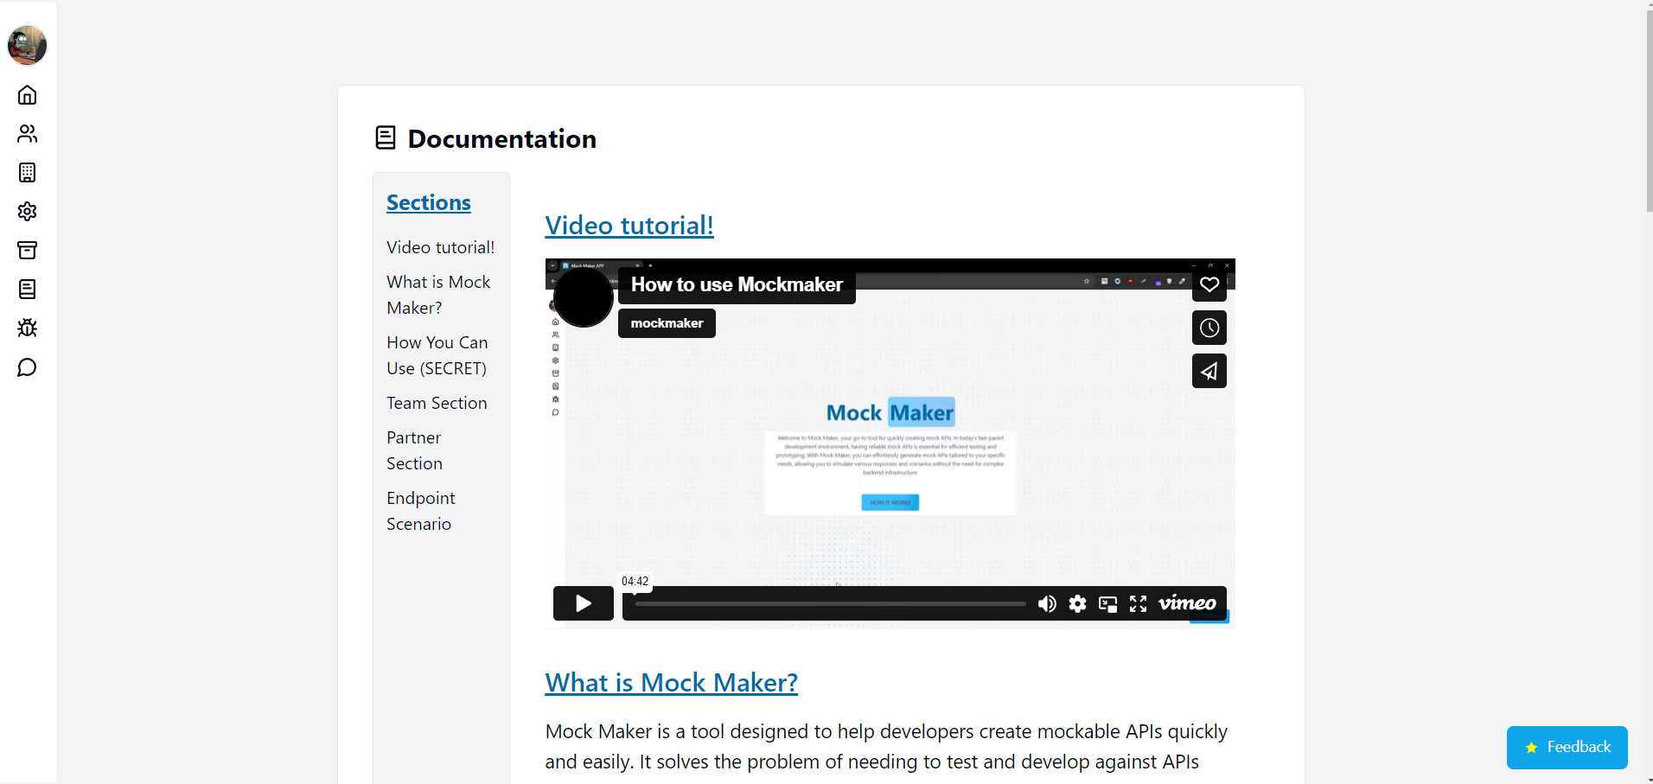
Task: Click the How to use Mockmaker title
Action: [x=737, y=285]
